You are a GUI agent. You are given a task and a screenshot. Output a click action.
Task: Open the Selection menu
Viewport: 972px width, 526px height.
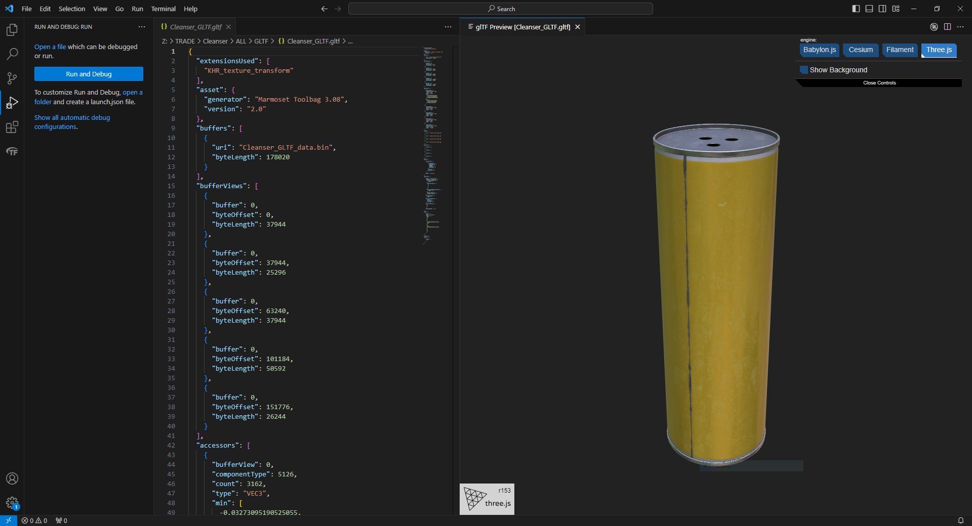pos(72,9)
